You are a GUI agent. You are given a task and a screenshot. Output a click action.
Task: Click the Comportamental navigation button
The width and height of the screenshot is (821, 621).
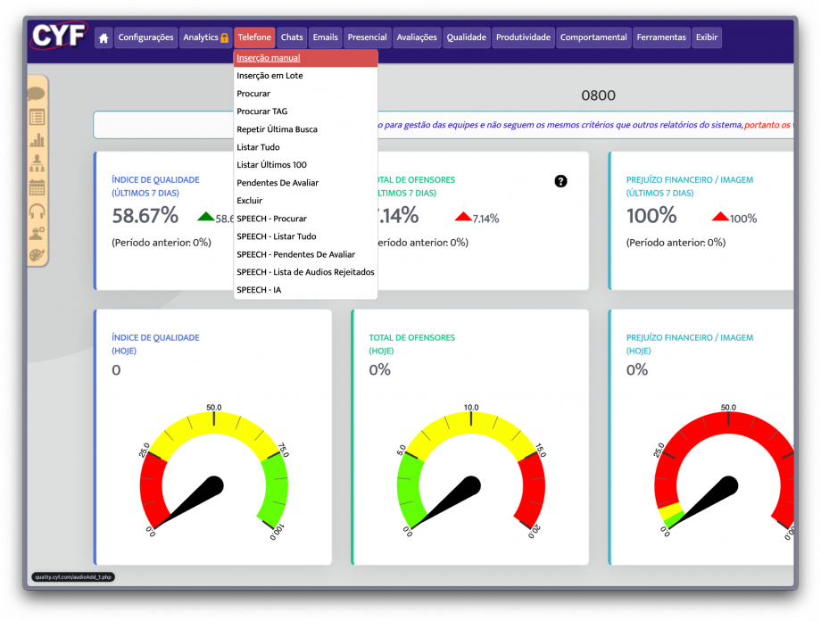(593, 37)
